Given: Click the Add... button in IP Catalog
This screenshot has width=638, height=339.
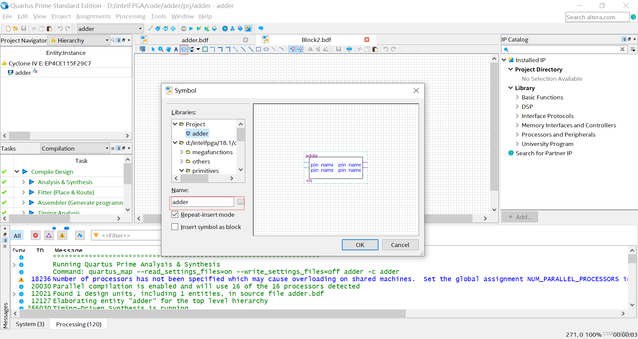Looking at the screenshot, I should (520, 217).
